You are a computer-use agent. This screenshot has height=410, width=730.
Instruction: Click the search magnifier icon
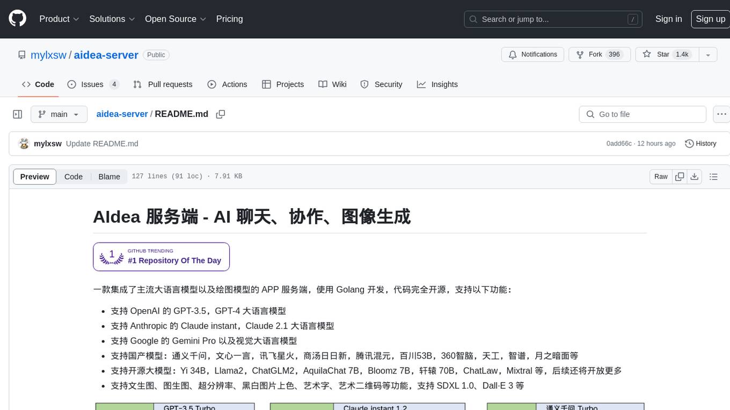point(473,19)
